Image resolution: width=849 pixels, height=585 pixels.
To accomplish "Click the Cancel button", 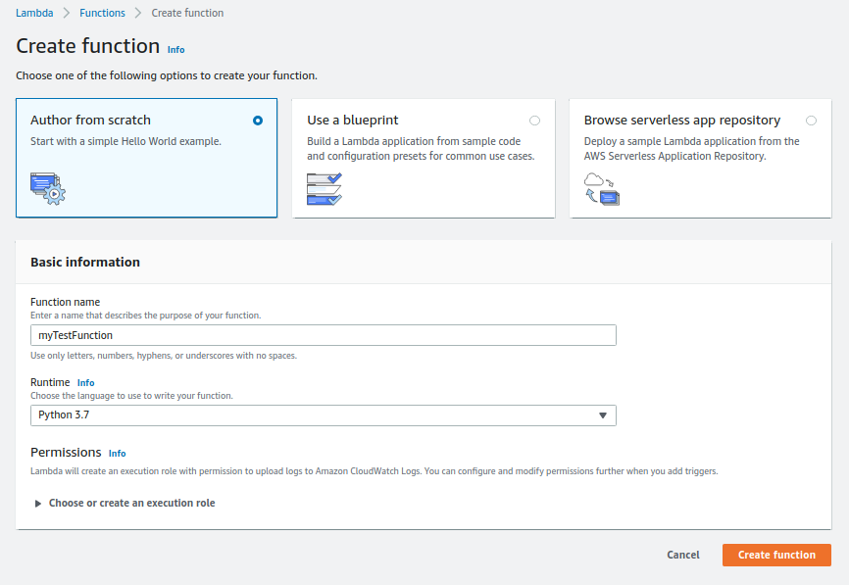I will click(x=682, y=555).
